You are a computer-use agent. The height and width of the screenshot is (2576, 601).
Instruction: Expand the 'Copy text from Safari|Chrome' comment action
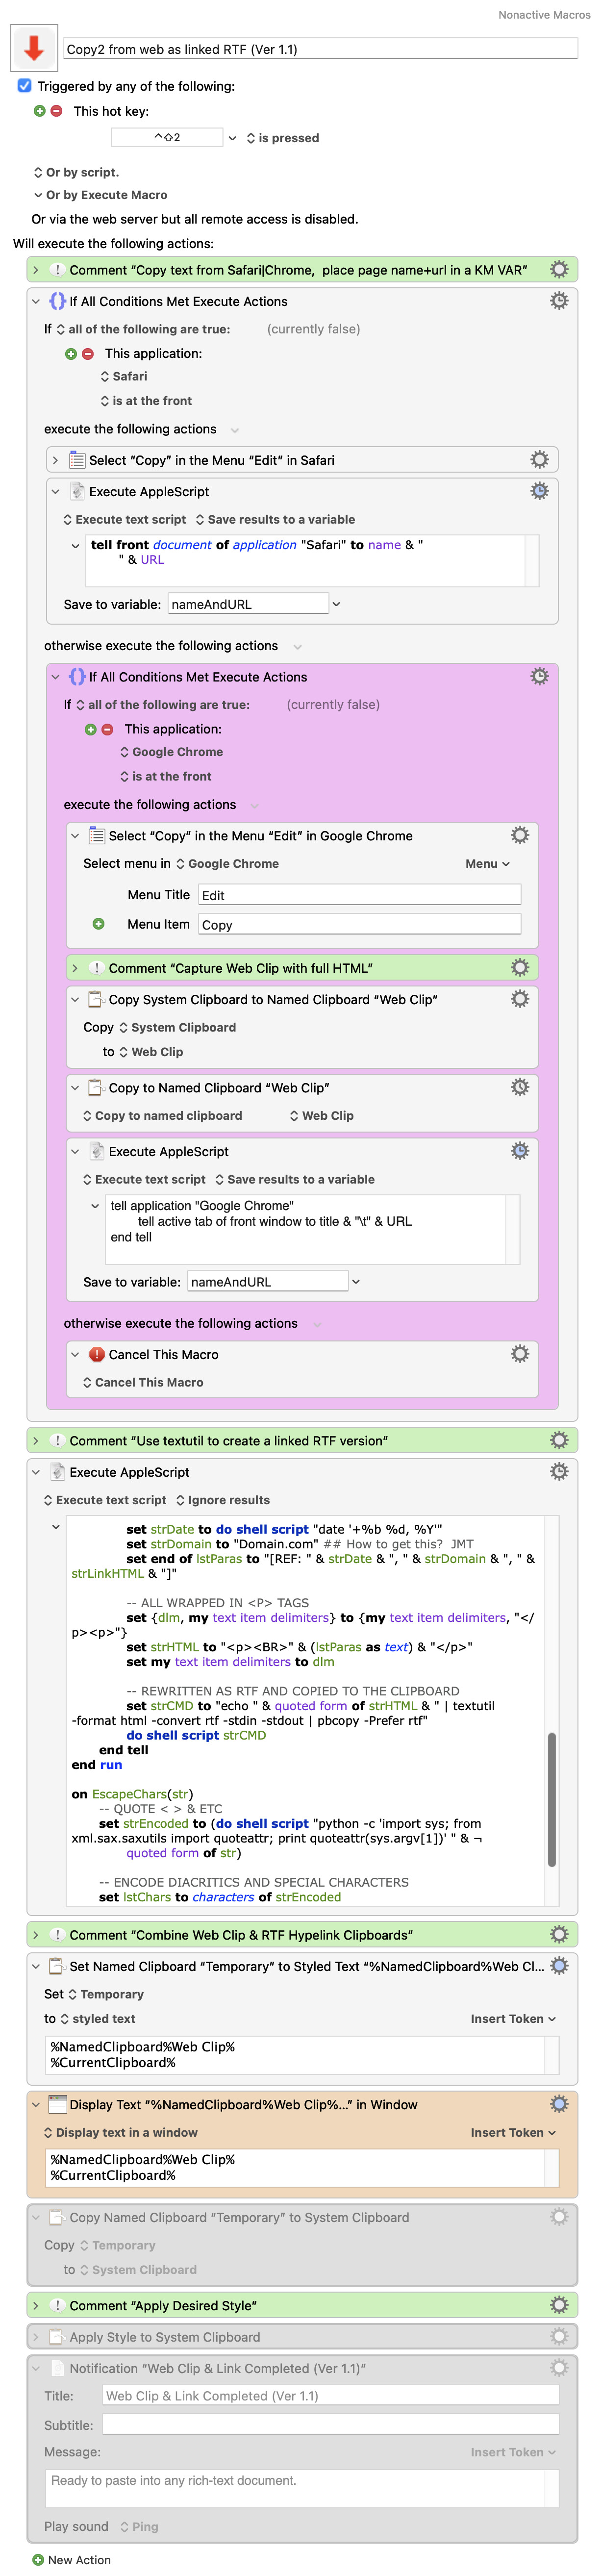coord(36,269)
